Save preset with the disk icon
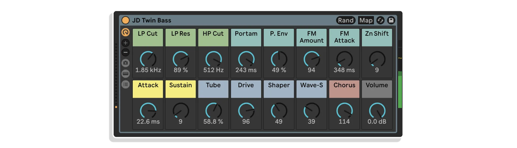 pos(391,20)
